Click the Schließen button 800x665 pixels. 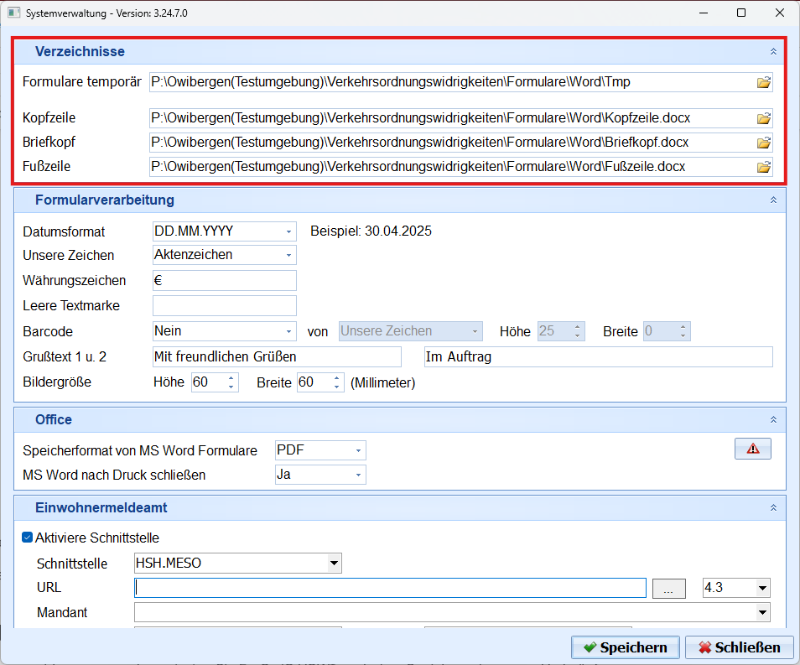(739, 647)
